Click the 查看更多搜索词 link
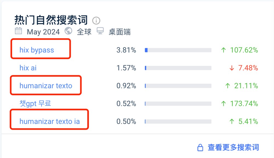Screen dimensions: 274x158 click(x=233, y=147)
